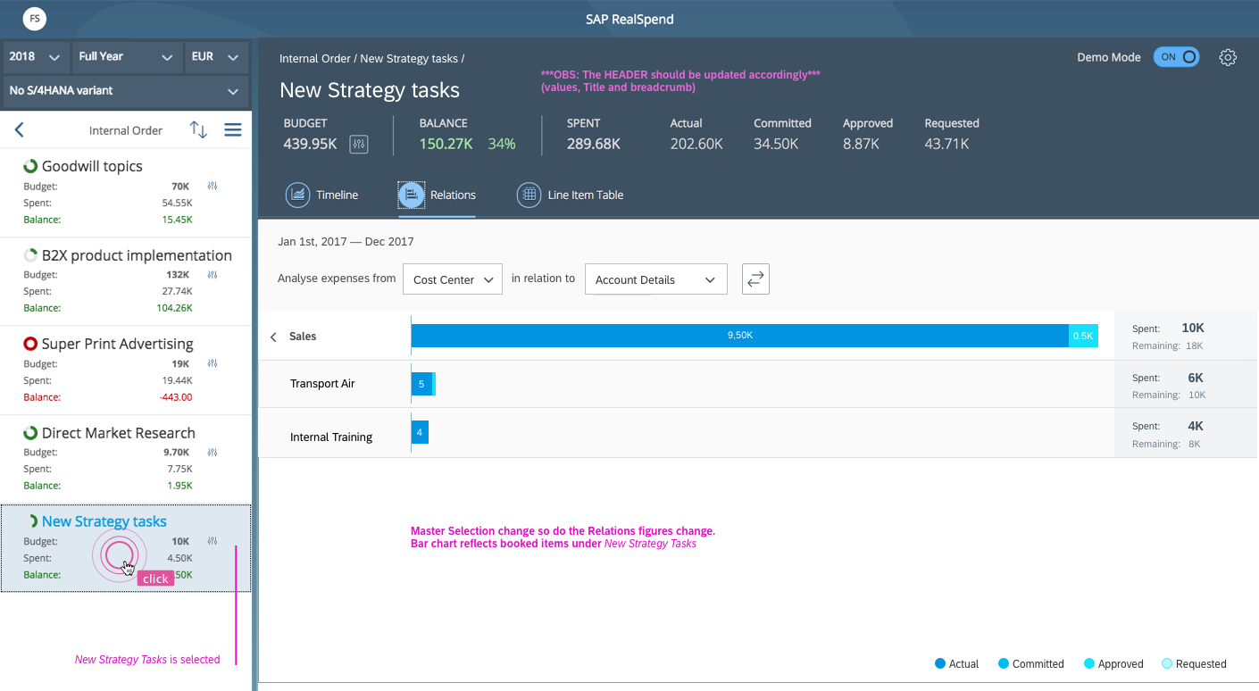Click the Sales 9,50K actual bar
The width and height of the screenshot is (1259, 691).
[739, 336]
